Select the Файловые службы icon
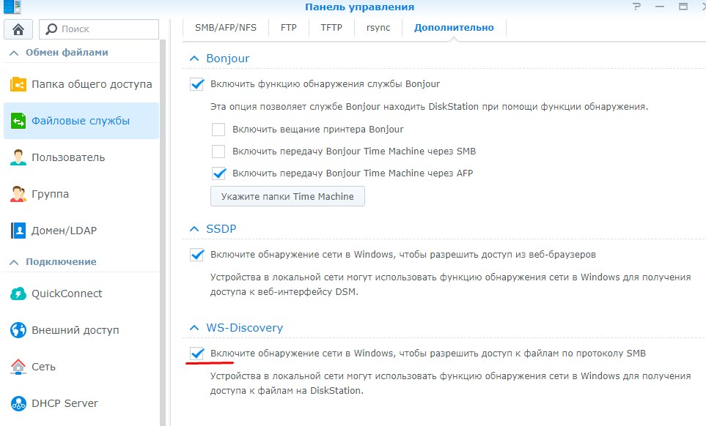Image resolution: width=706 pixels, height=426 pixels. [18, 121]
